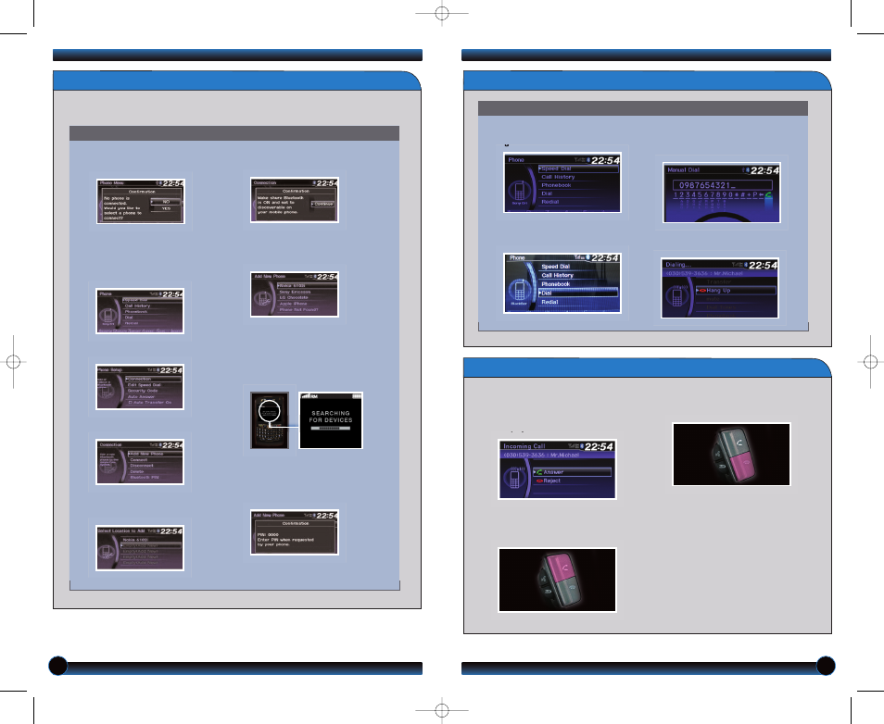
Task: Click the Dialing... screen title
Action: click(x=678, y=264)
